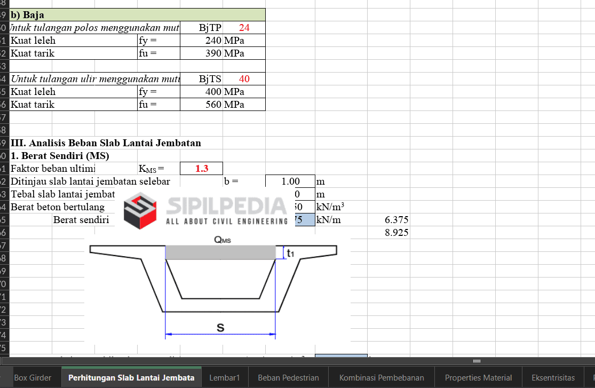Select the 240 MPa fy cell

(x=201, y=41)
